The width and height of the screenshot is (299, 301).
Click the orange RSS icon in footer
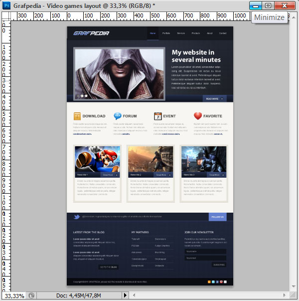pos(209,282)
